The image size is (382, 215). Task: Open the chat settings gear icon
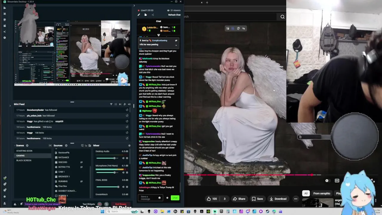(x=167, y=198)
